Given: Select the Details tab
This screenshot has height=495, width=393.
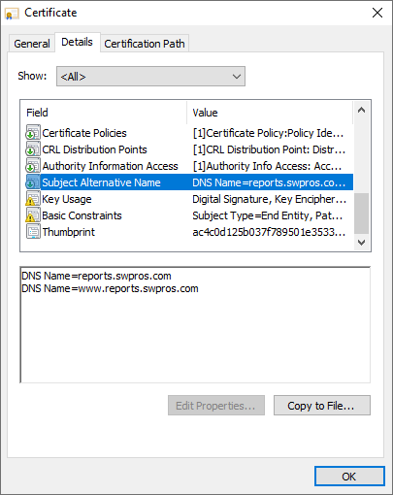Looking at the screenshot, I should click(78, 42).
